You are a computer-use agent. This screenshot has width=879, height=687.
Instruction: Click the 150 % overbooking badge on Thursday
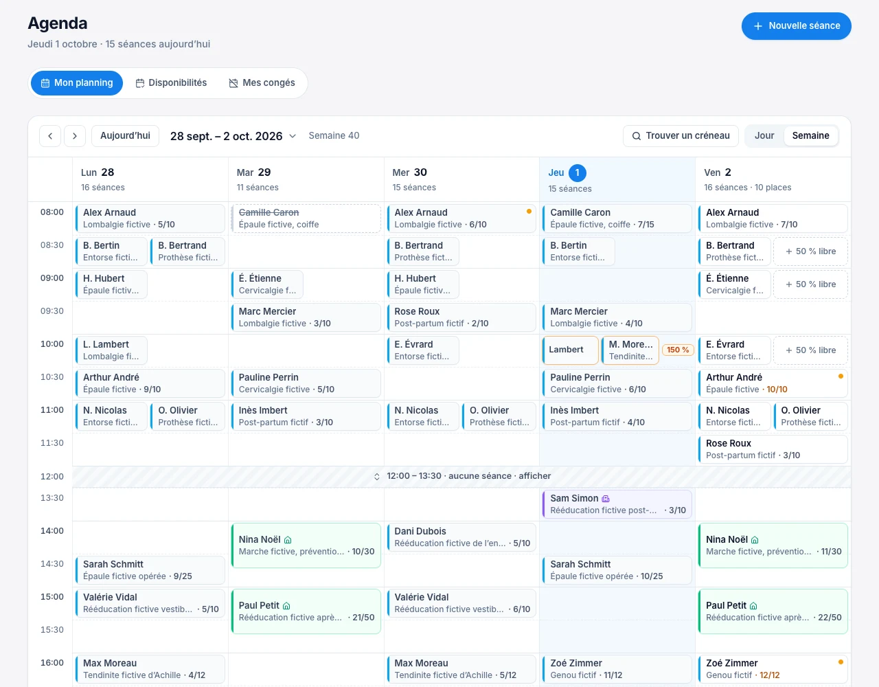coord(678,350)
